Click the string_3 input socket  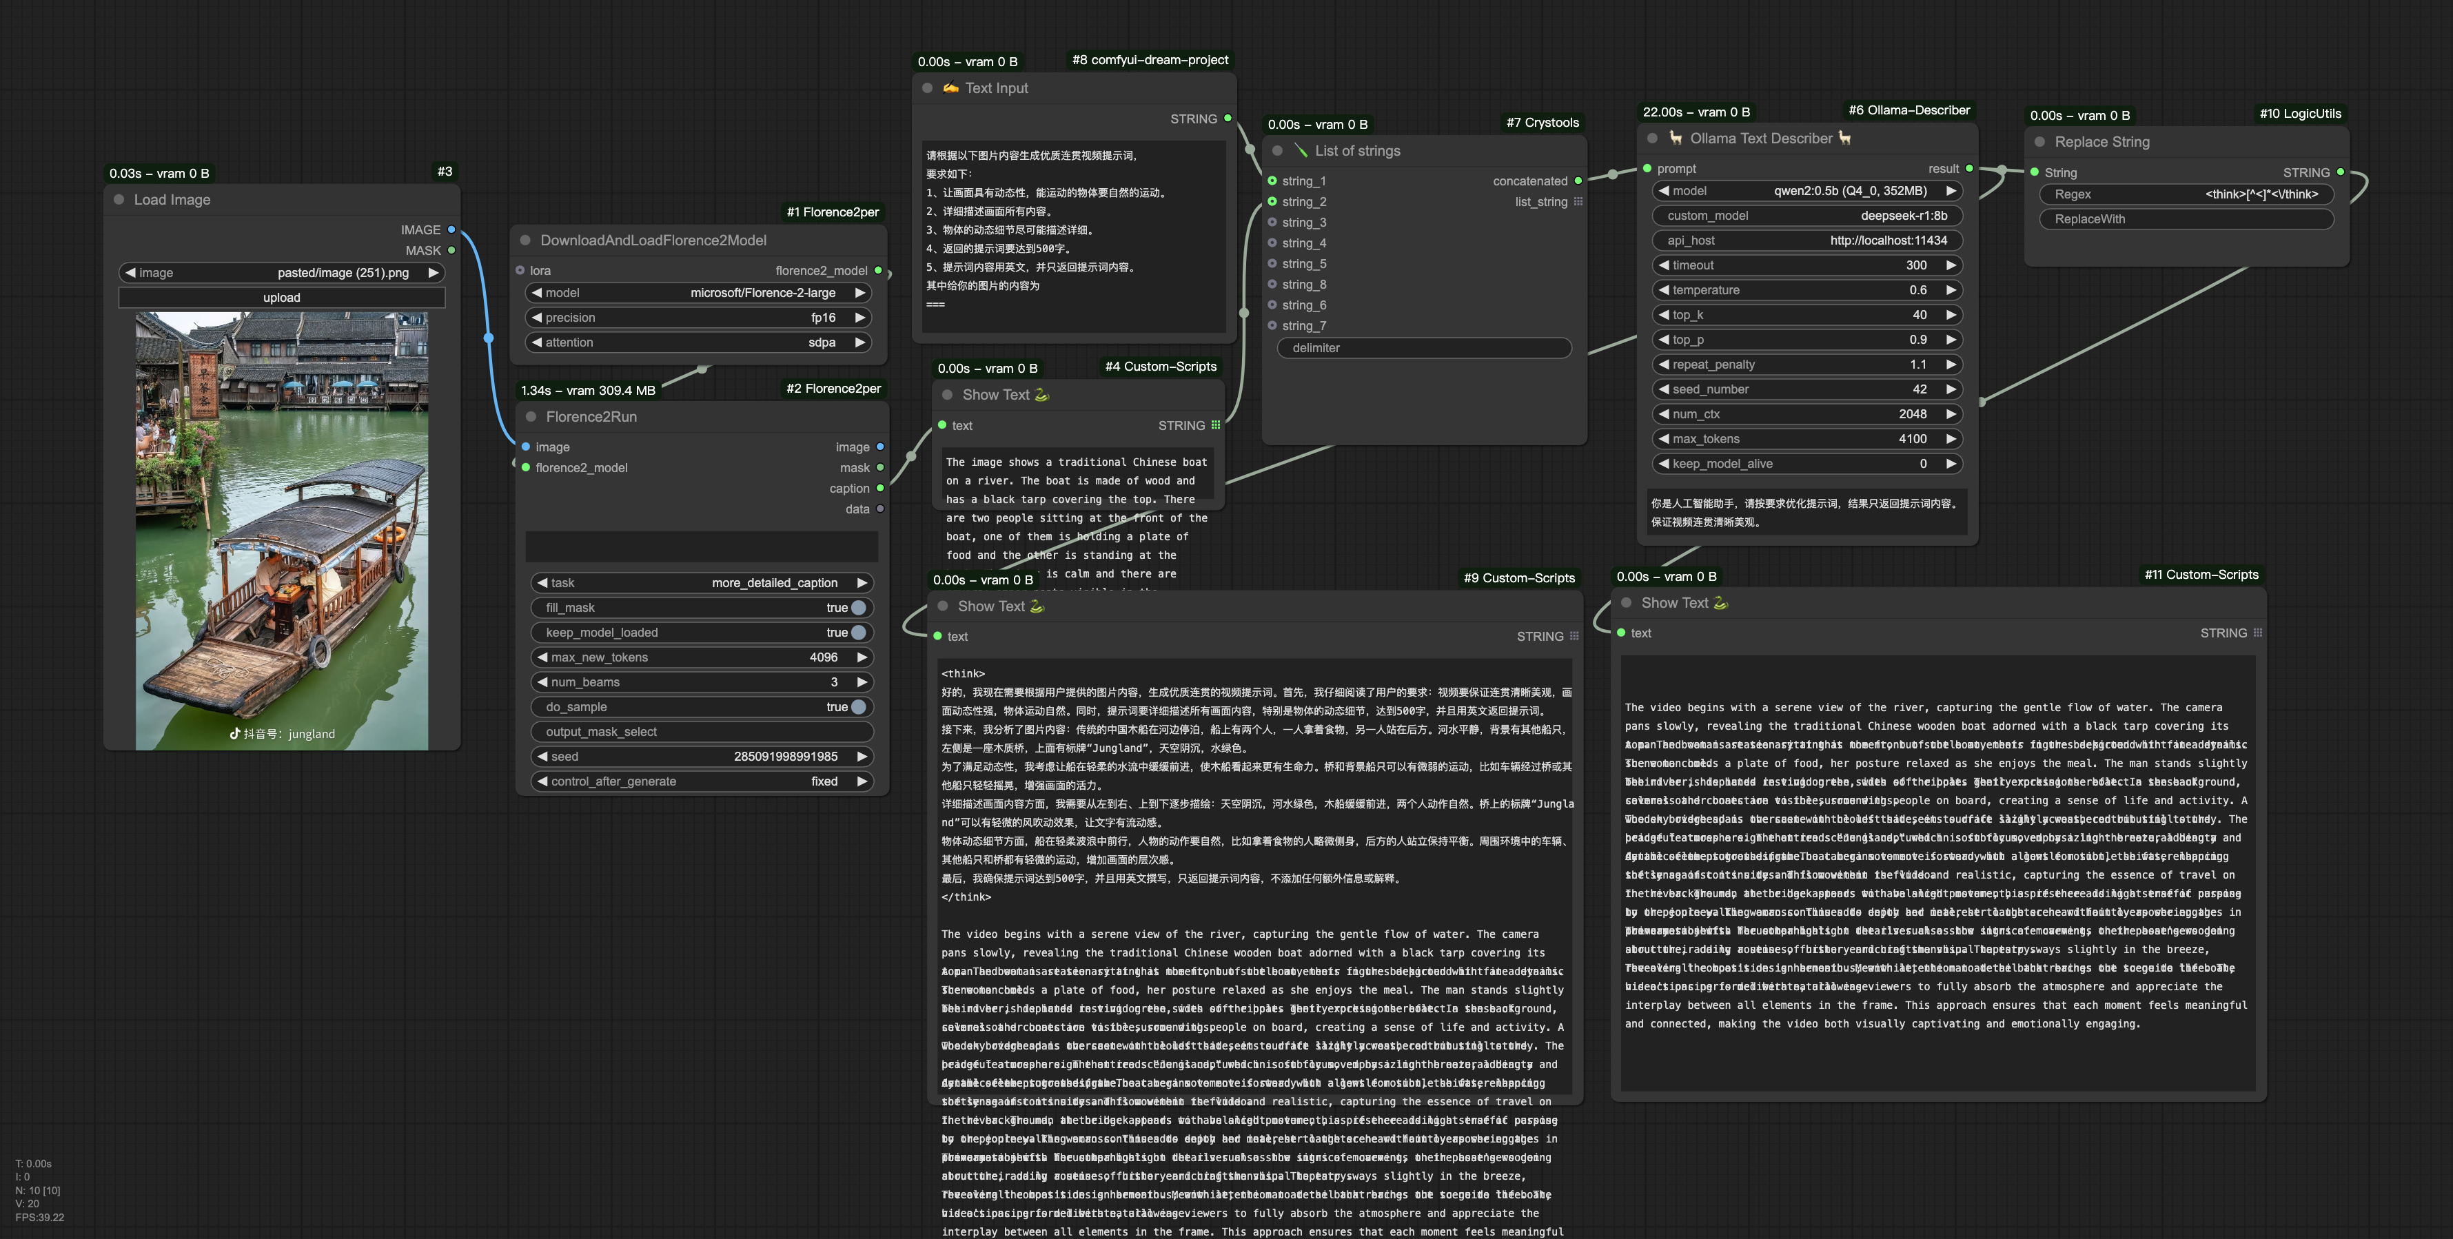click(1272, 223)
